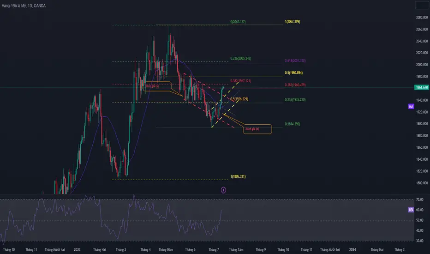
Task: Click the 2000.000 price axis label
Action: 422,65
